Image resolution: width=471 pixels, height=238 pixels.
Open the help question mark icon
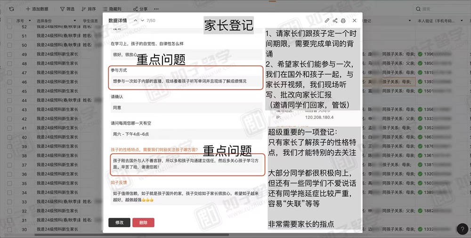(x=463, y=229)
